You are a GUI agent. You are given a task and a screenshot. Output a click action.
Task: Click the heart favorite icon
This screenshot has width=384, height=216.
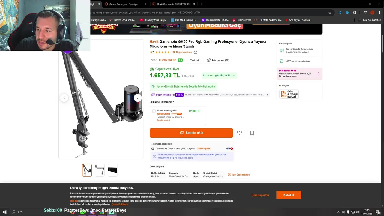click(x=239, y=133)
